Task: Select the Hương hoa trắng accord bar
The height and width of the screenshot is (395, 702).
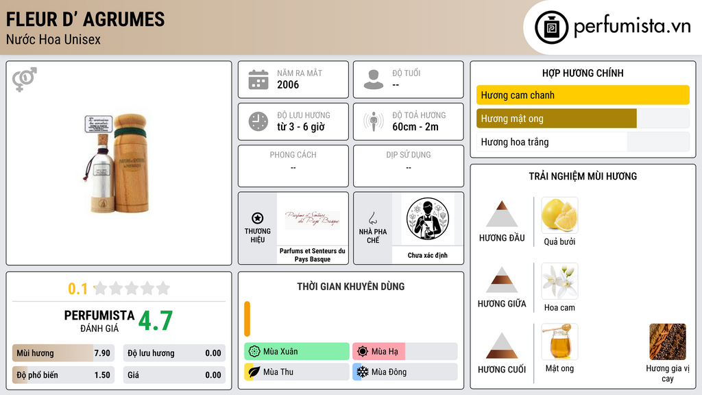Action: pos(583,141)
